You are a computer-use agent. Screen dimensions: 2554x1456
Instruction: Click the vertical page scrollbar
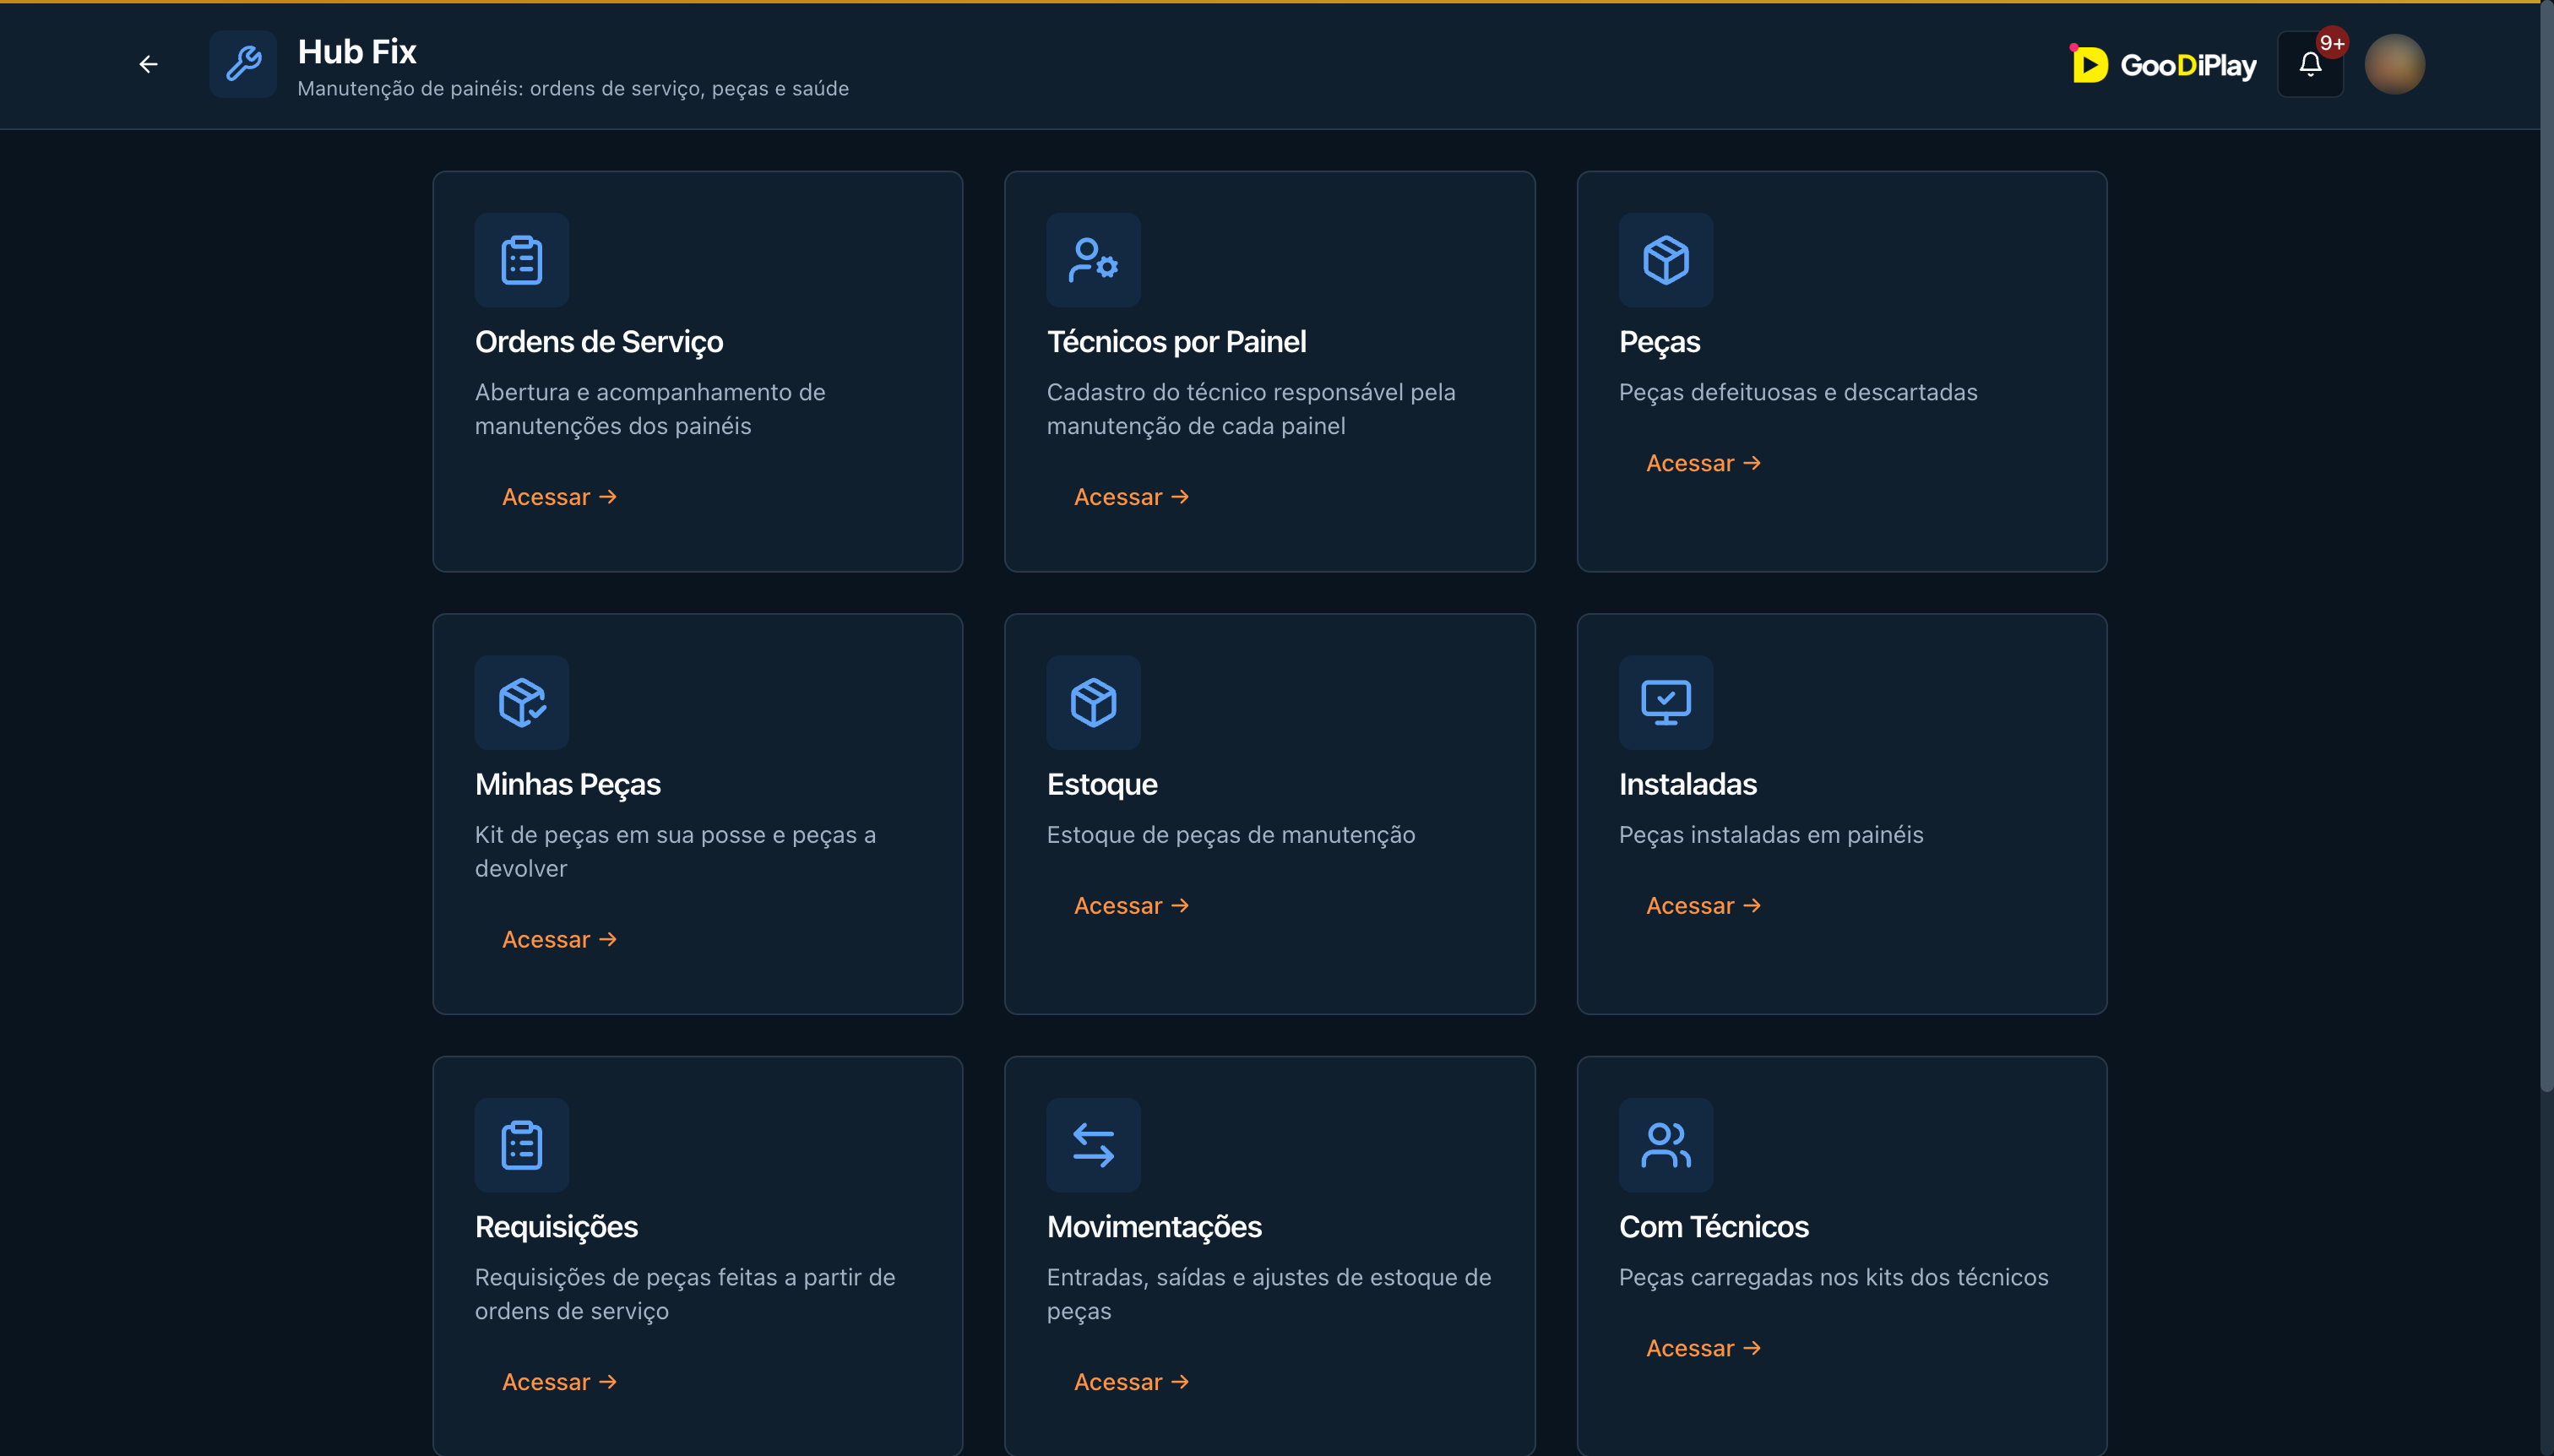2546,545
